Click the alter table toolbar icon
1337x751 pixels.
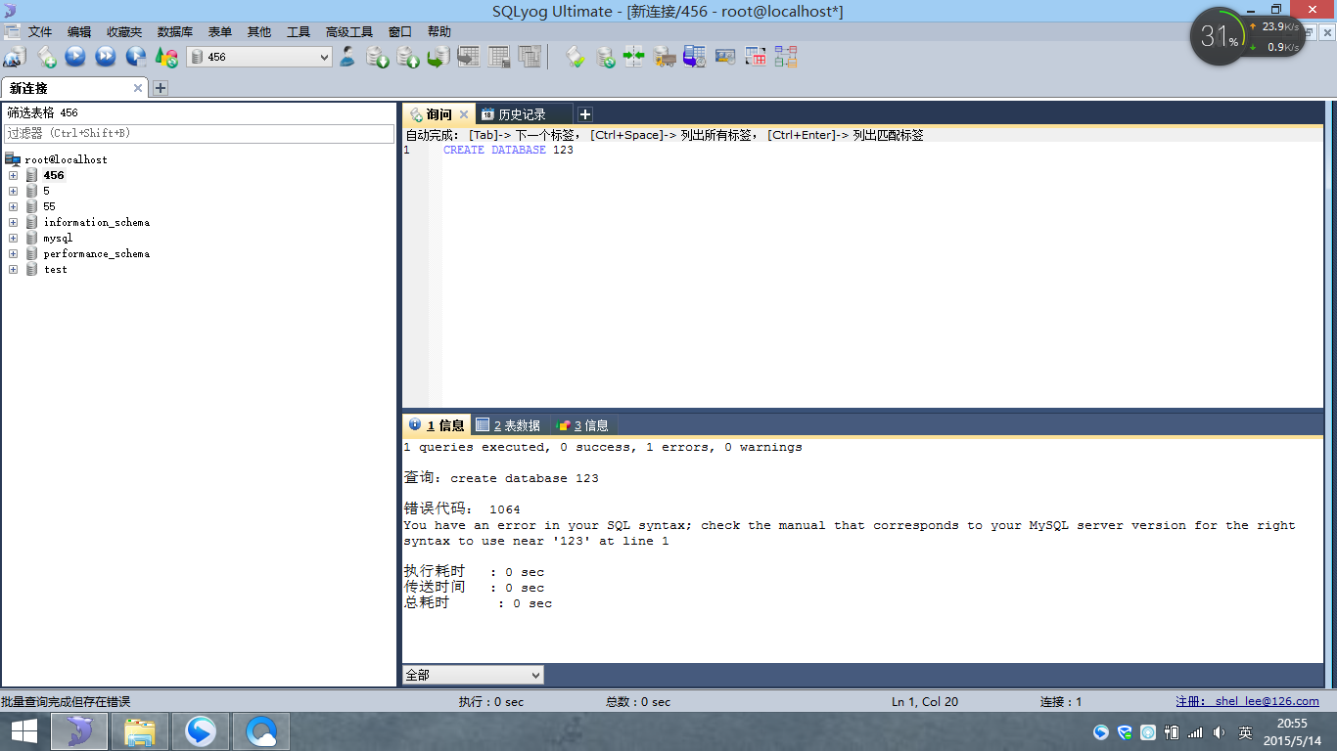coord(499,57)
